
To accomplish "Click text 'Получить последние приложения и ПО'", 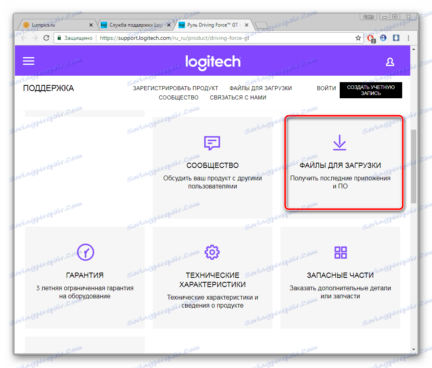I will click(x=340, y=182).
